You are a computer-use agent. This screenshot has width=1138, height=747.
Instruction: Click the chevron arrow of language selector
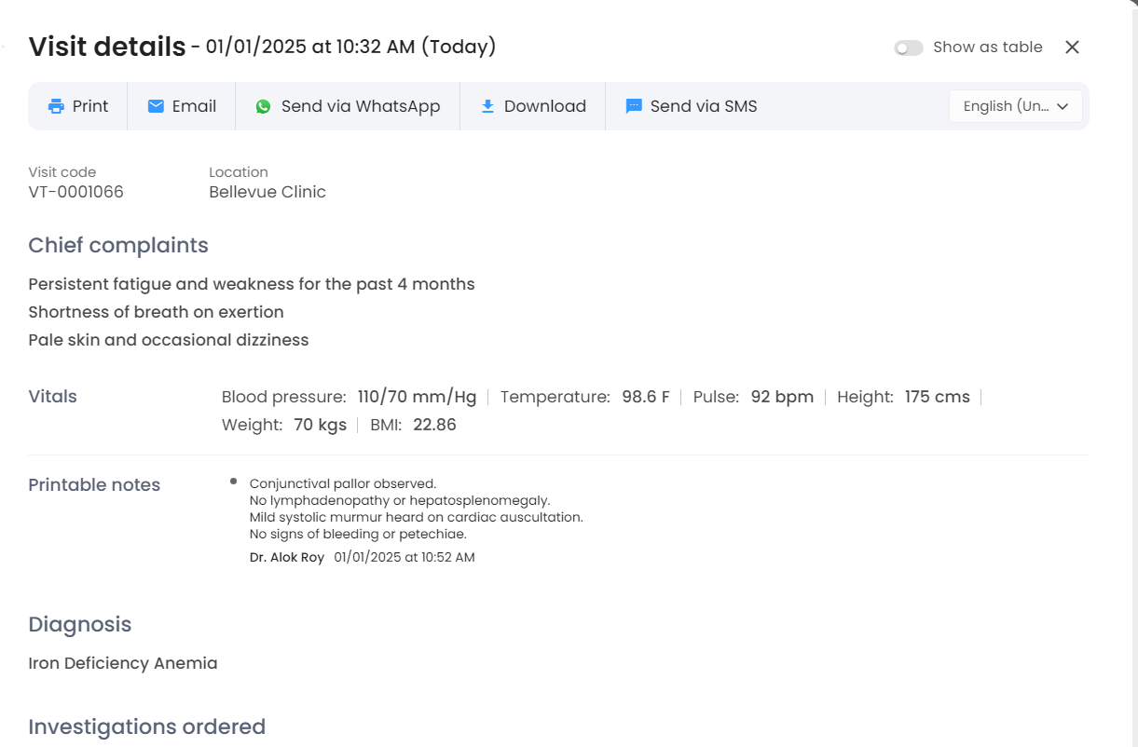point(1063,106)
